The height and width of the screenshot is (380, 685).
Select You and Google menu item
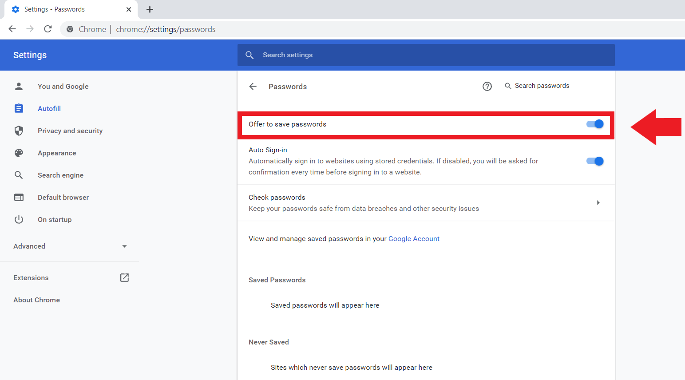click(x=63, y=87)
